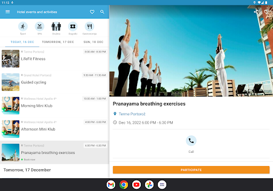Open YouTube from the taskbar
Screen dimensions: 273x191
tap(136, 185)
